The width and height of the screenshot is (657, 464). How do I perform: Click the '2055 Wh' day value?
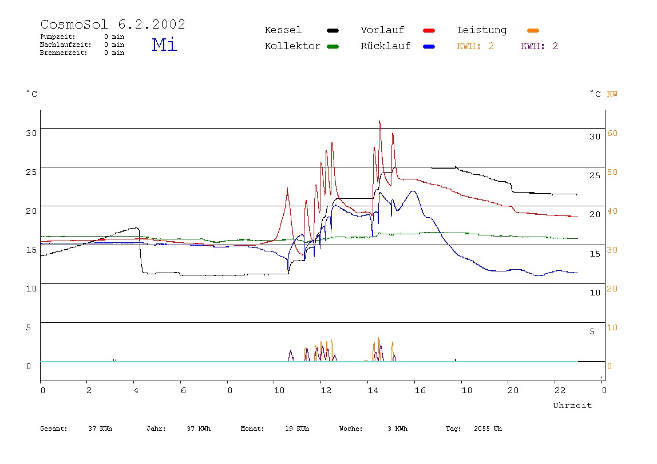(488, 429)
